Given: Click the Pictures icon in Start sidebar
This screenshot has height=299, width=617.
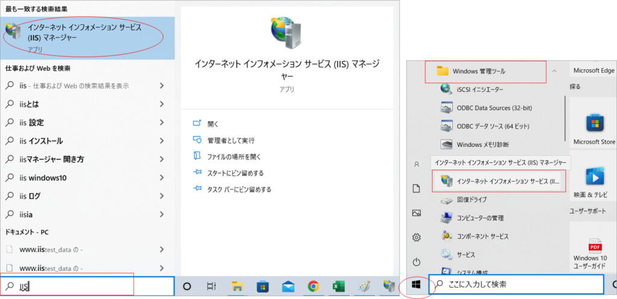Looking at the screenshot, I should tap(416, 213).
